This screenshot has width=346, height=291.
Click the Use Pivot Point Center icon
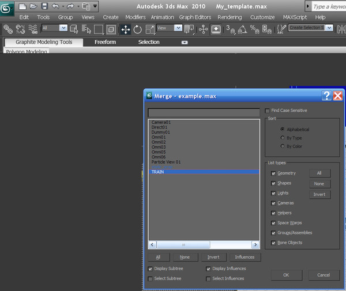point(189,29)
